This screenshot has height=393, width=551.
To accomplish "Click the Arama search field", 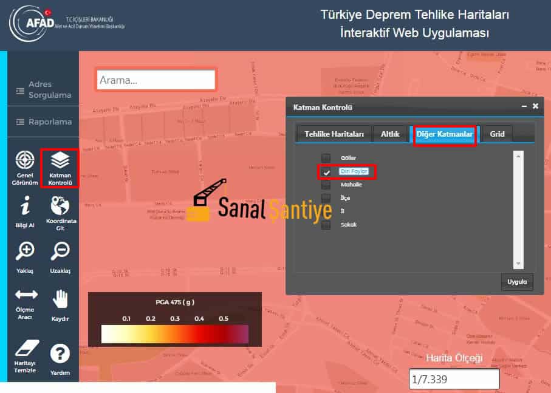I will point(156,80).
